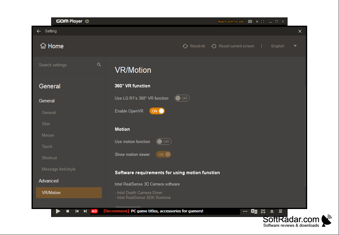339x235 pixels.
Task: Open the recommended PC game titles ad
Action: (153, 211)
